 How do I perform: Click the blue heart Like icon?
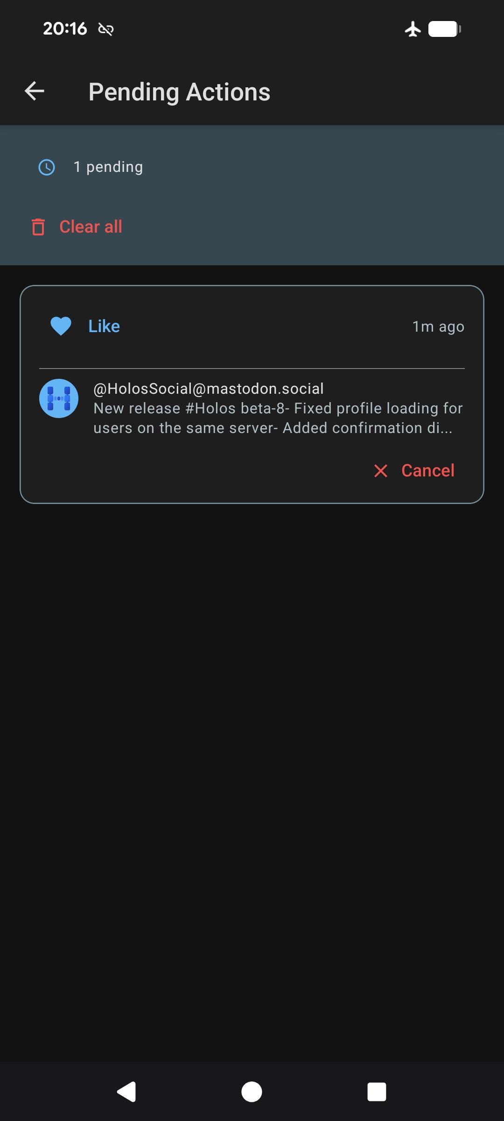pos(61,326)
